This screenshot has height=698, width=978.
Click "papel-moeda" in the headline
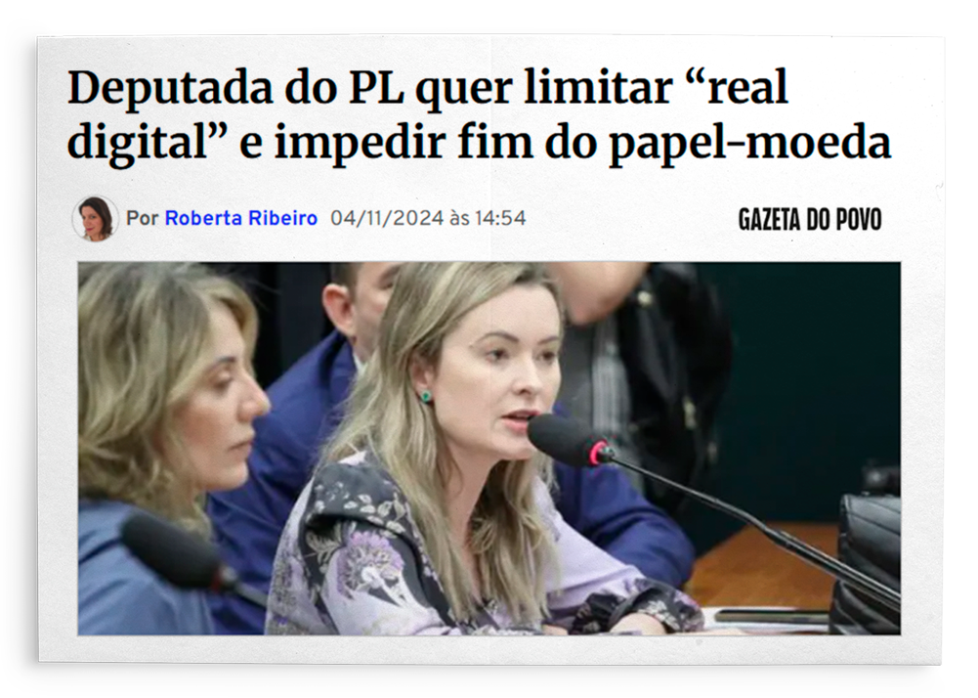(749, 145)
